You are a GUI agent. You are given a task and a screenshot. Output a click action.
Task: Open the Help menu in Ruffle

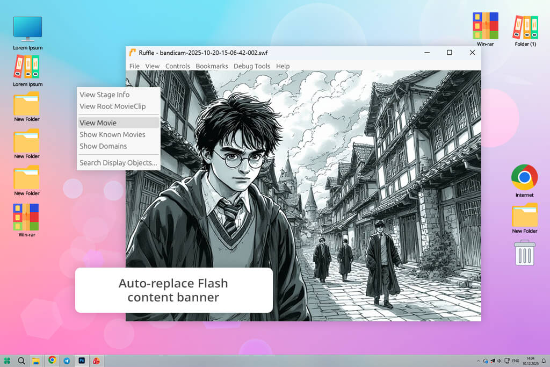click(x=283, y=66)
